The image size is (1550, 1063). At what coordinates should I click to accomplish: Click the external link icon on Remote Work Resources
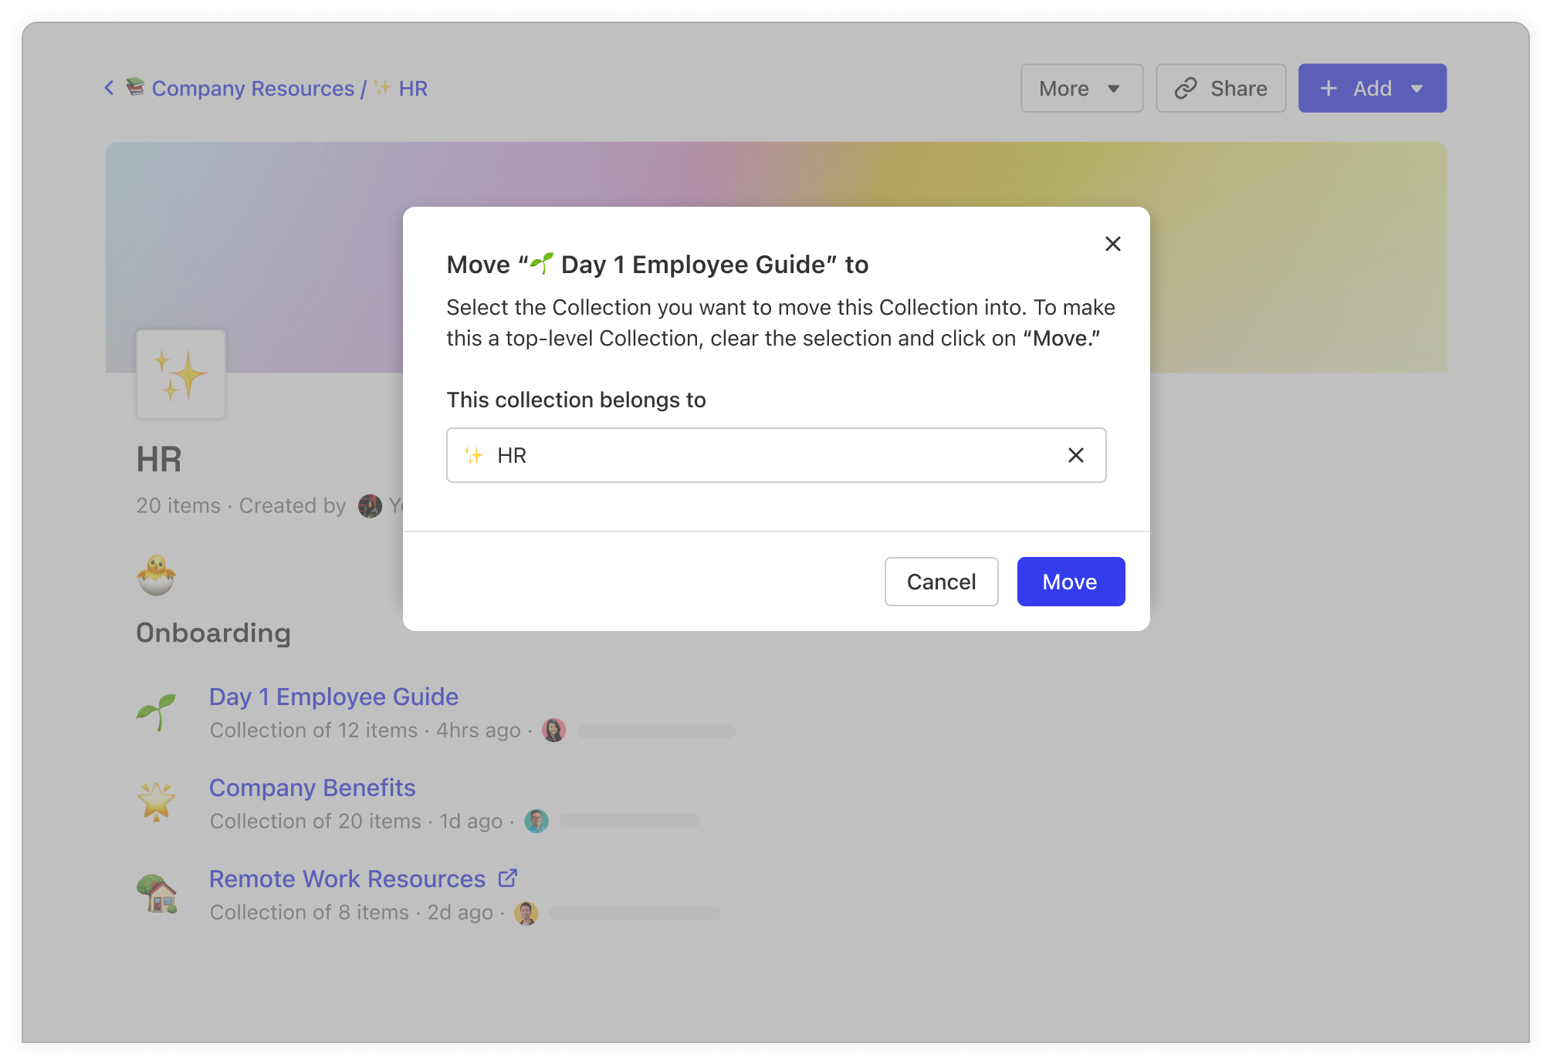tap(507, 878)
